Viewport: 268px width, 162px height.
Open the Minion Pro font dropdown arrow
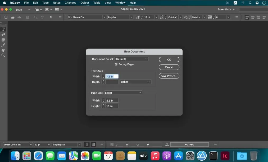click(x=104, y=17)
